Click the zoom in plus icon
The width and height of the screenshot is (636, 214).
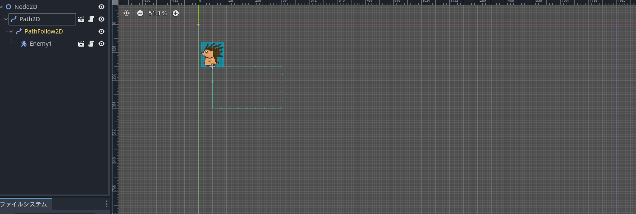pos(176,13)
